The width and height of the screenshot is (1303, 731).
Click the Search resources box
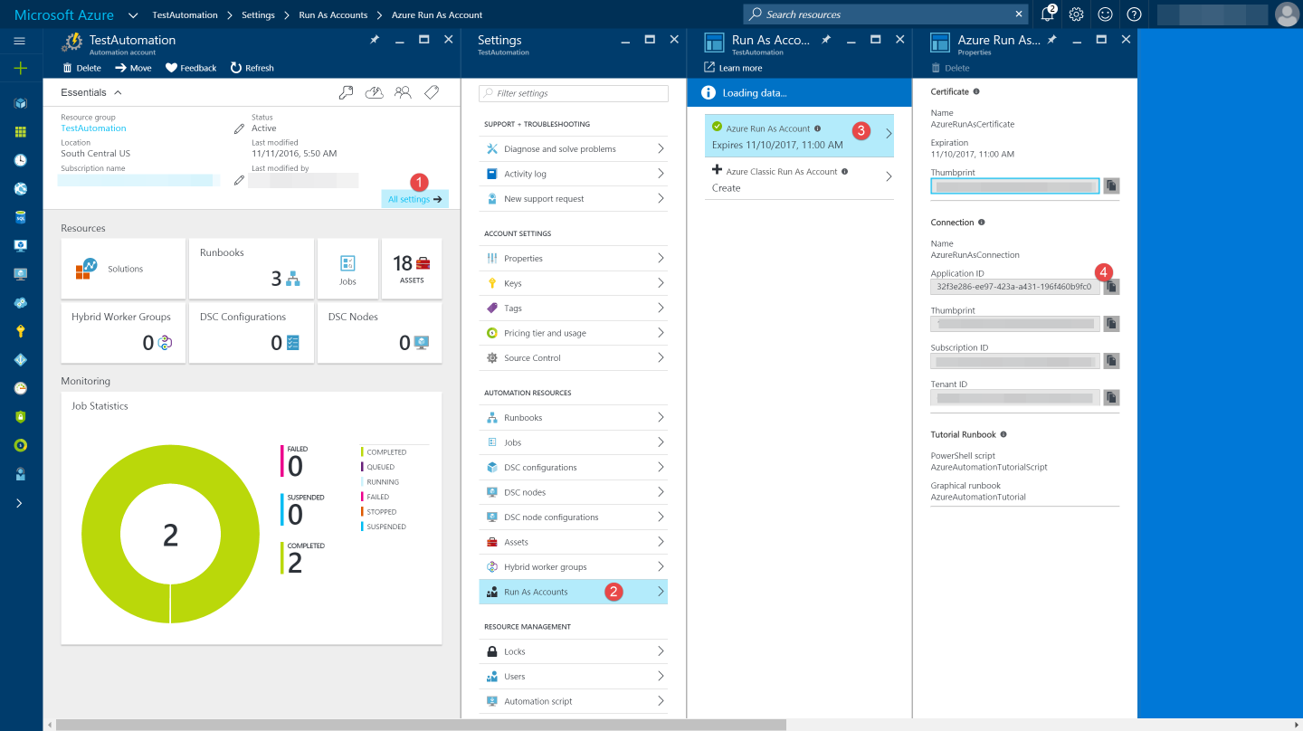click(887, 14)
